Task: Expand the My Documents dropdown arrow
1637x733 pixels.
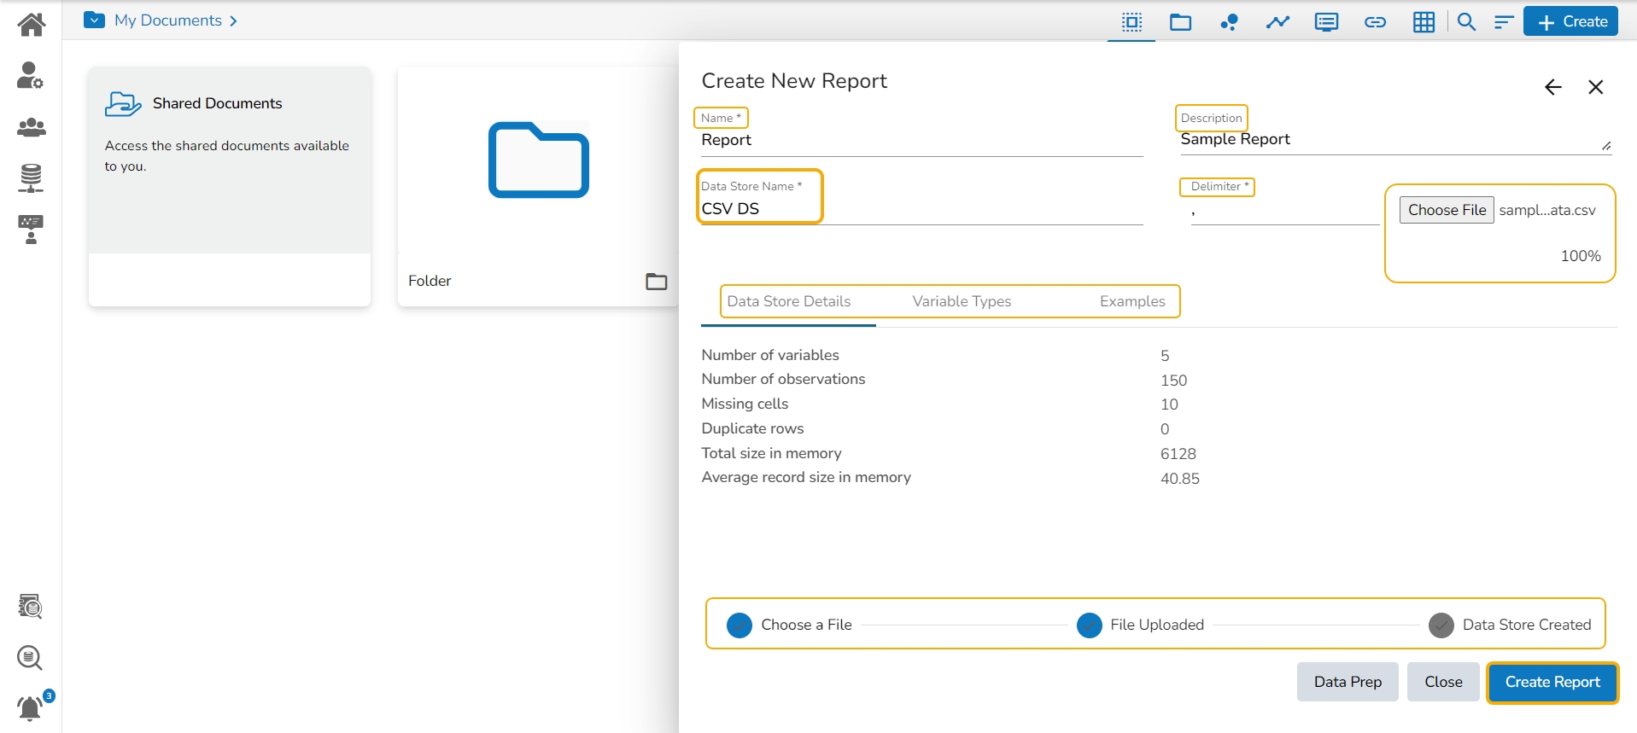Action: click(94, 20)
